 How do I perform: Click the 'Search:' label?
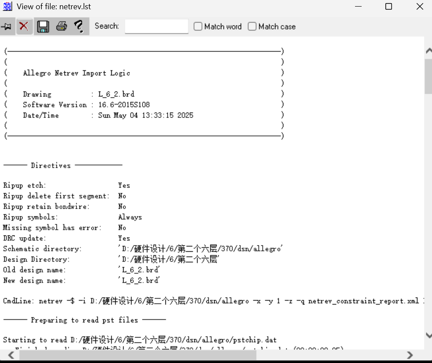[x=106, y=26]
